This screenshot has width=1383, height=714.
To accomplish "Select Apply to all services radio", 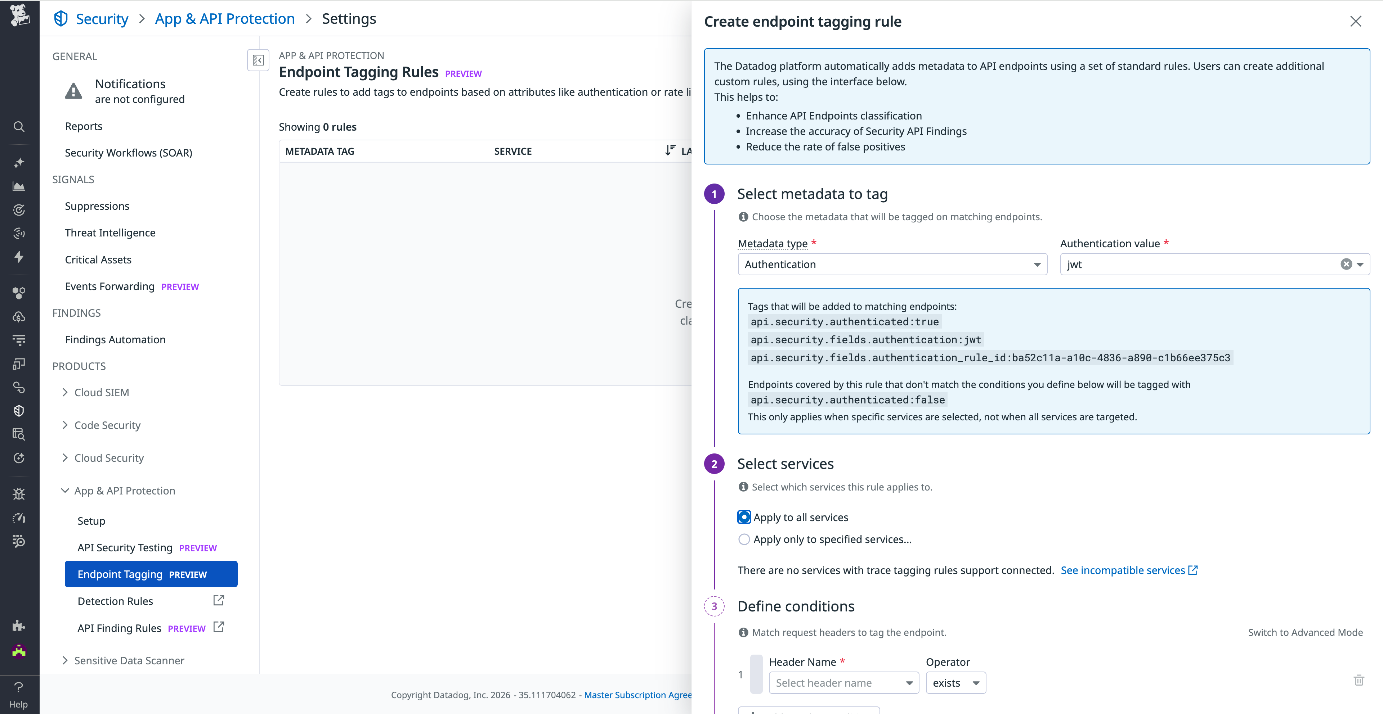I will click(744, 517).
